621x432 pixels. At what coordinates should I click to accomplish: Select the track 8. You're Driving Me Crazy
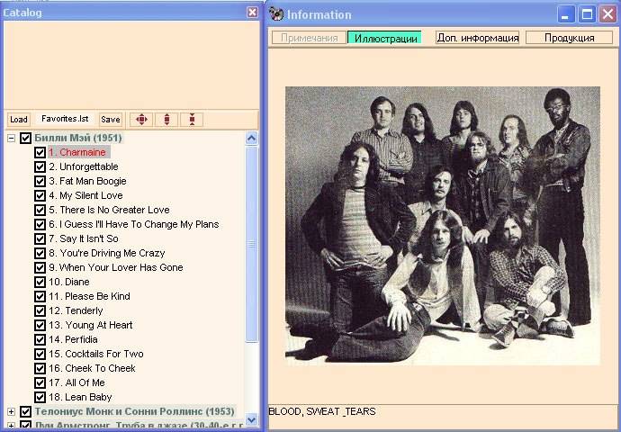[x=107, y=253]
